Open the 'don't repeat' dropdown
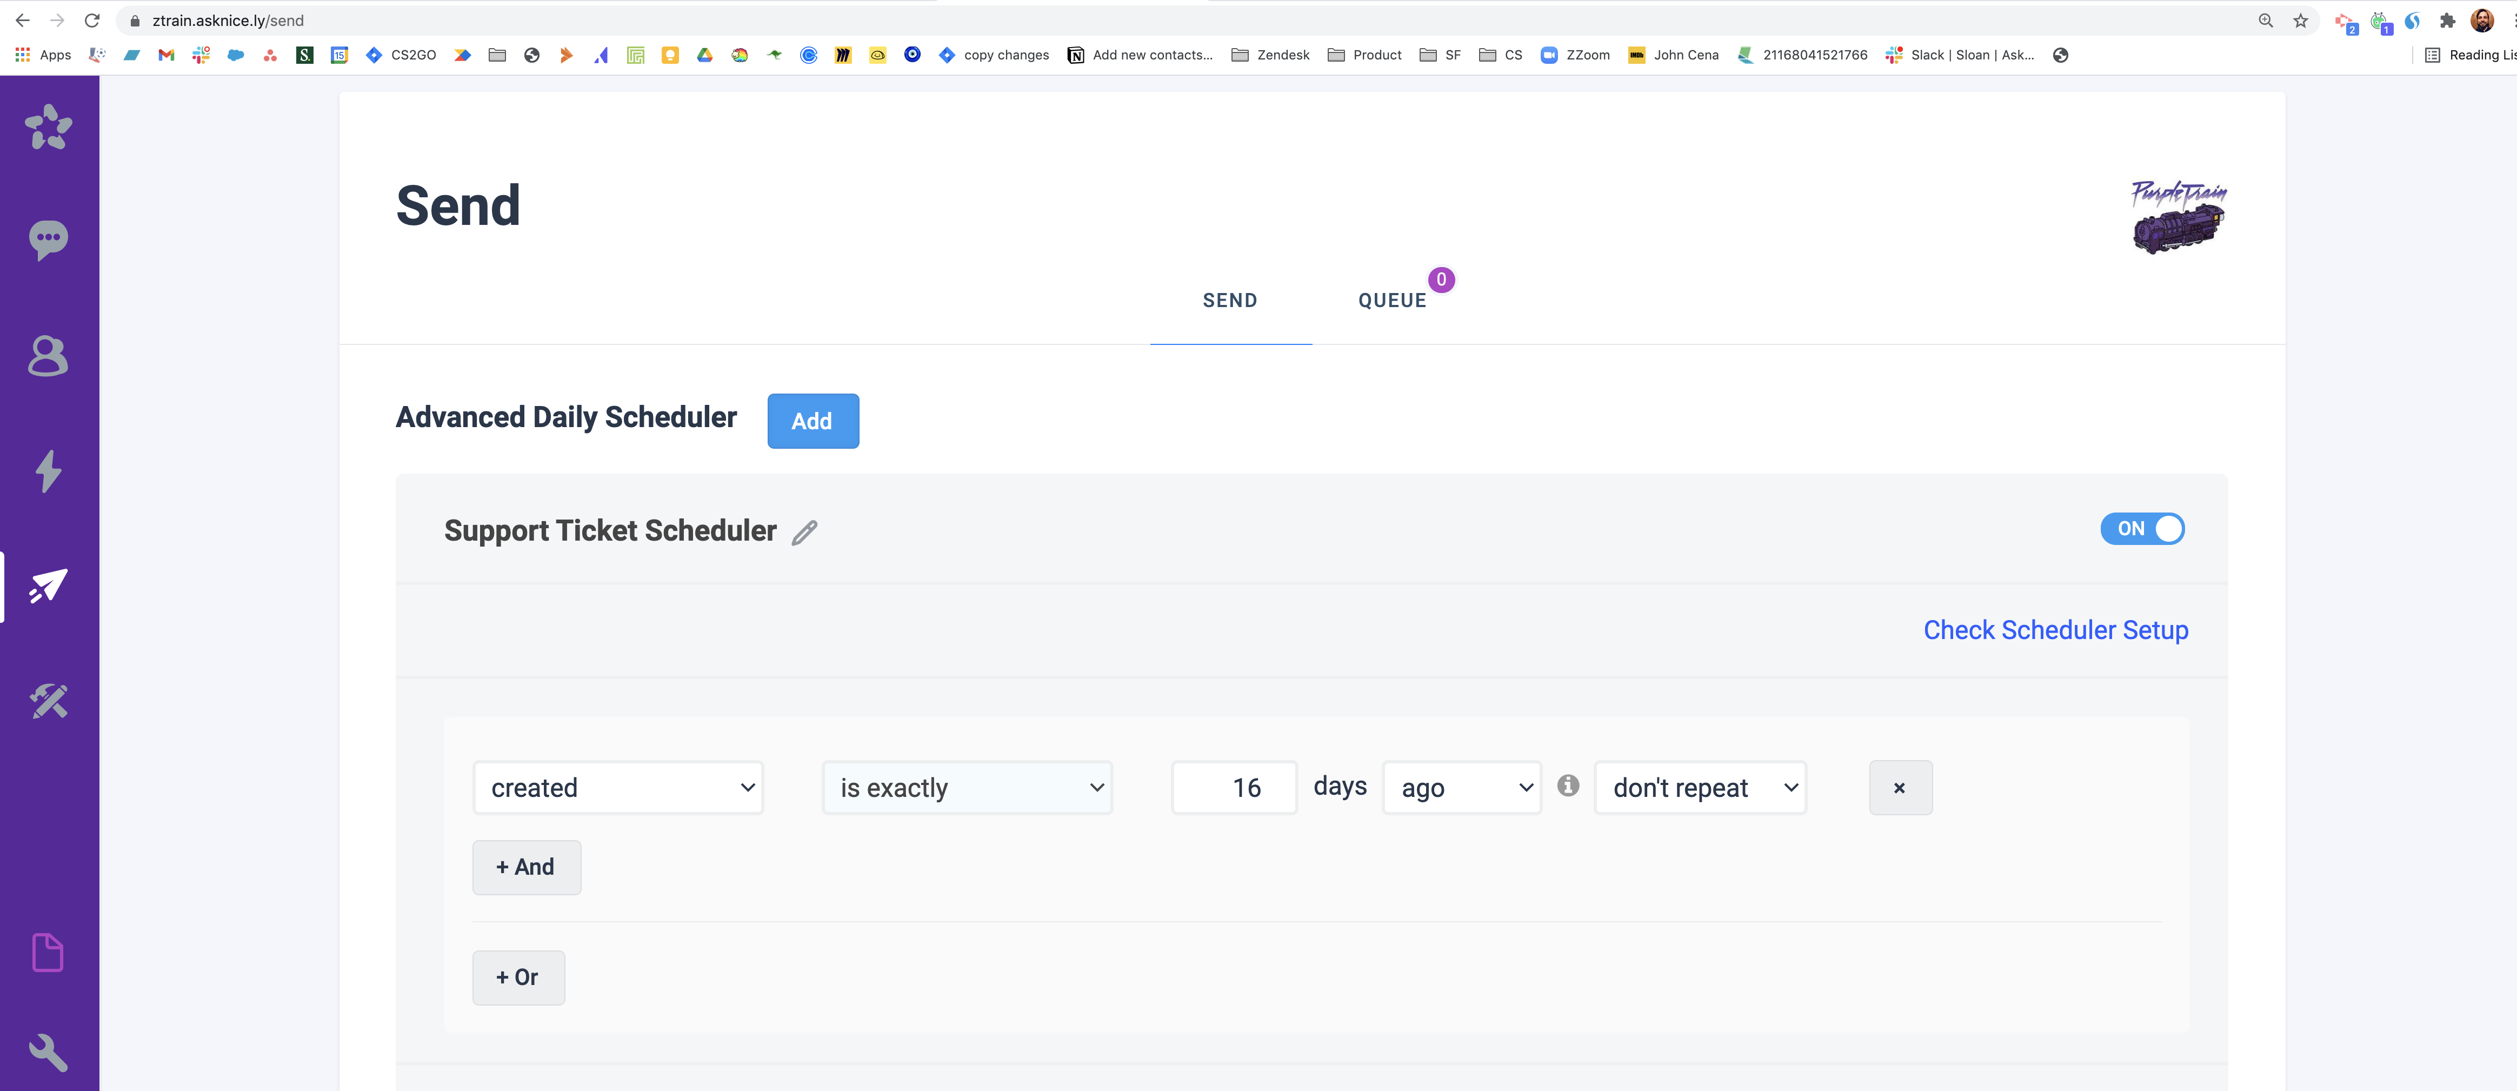This screenshot has width=2517, height=1091. (1700, 788)
